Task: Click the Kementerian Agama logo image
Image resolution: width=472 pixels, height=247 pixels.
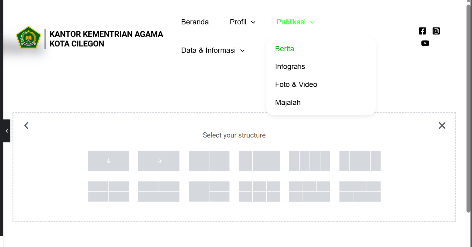Action: pyautogui.click(x=28, y=38)
